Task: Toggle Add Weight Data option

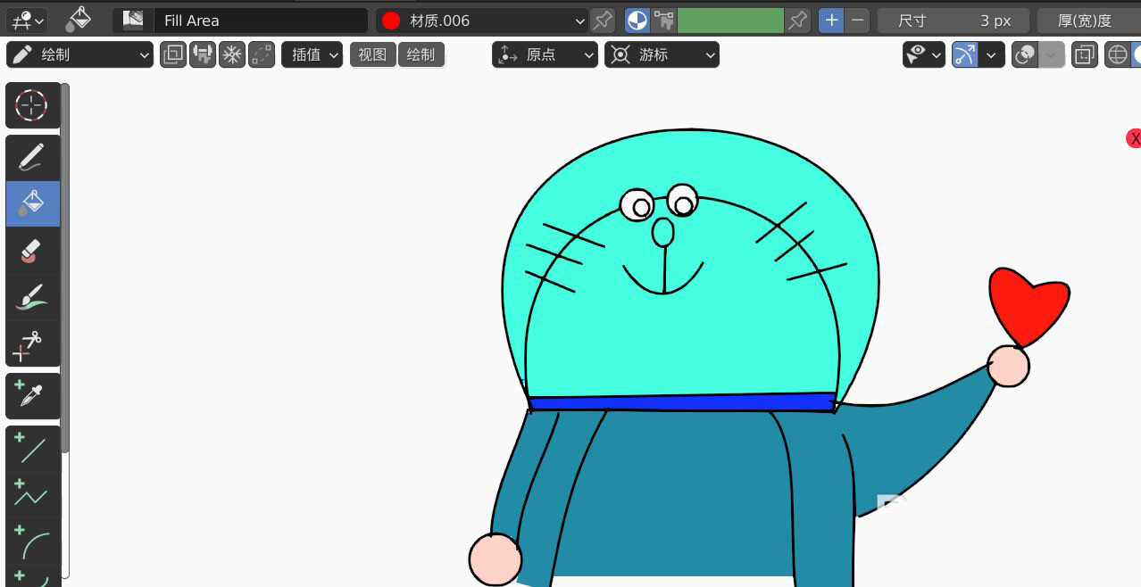Action: [203, 55]
